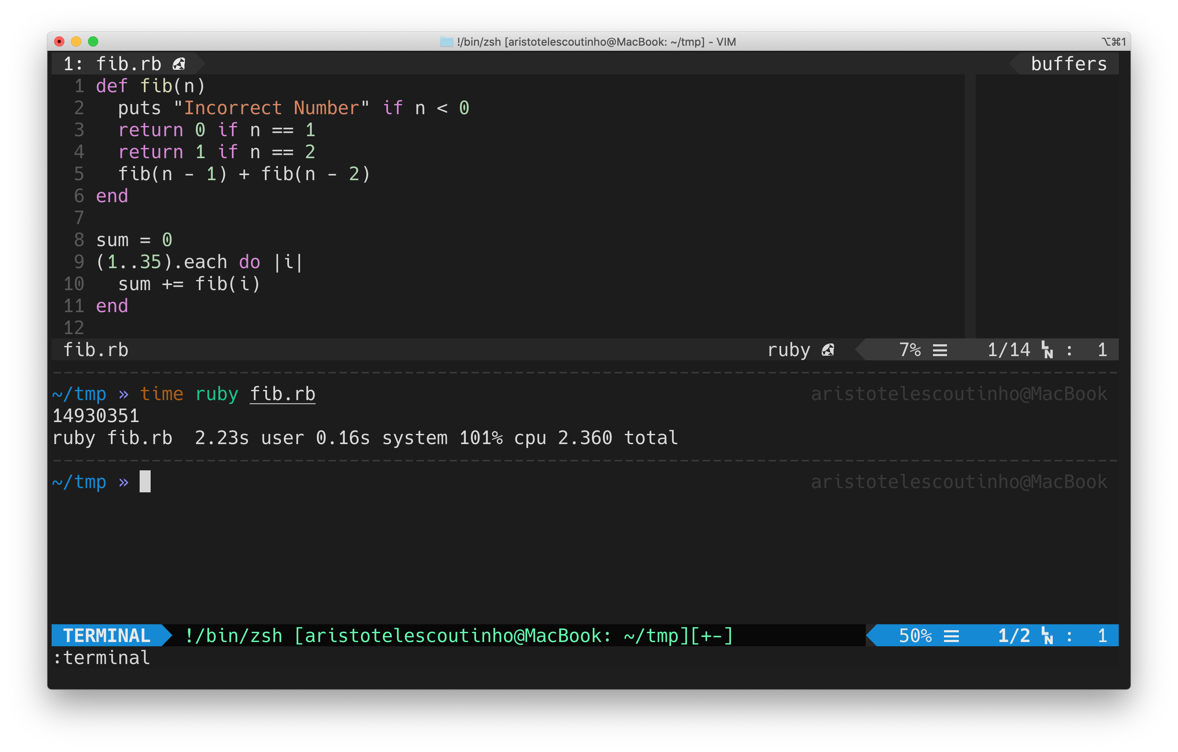Screen dimensions: 1178x752
Task: Click the :terminal command line
Action: 101,658
